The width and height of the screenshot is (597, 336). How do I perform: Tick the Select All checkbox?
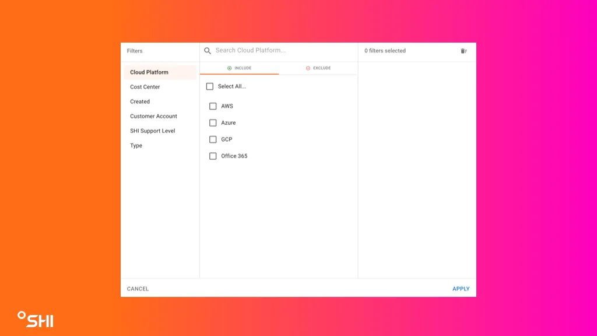click(x=210, y=86)
